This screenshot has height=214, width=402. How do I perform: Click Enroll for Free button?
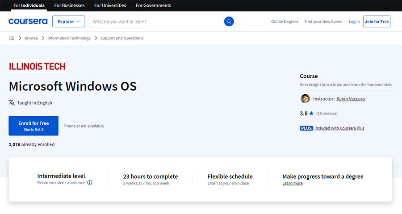pos(33,126)
